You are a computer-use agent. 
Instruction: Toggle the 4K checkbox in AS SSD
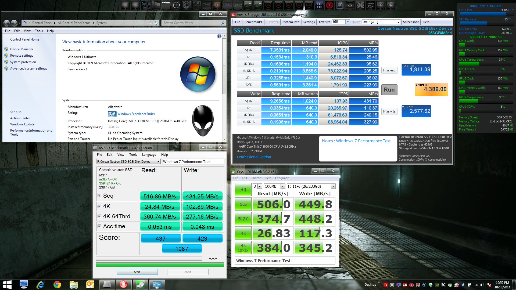coord(99,206)
